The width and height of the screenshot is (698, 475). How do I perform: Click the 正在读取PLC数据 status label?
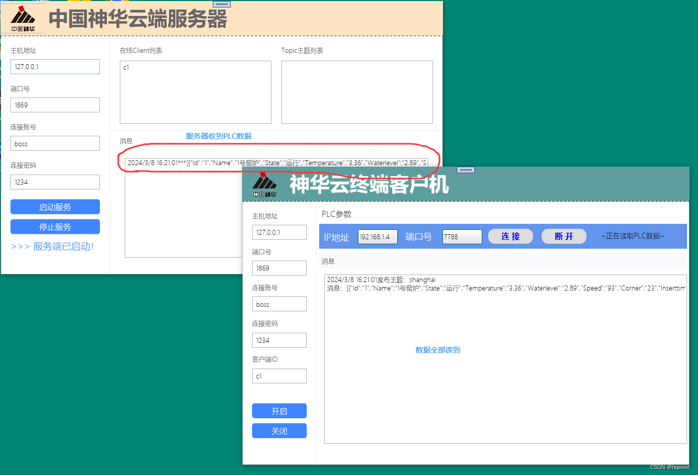click(633, 236)
